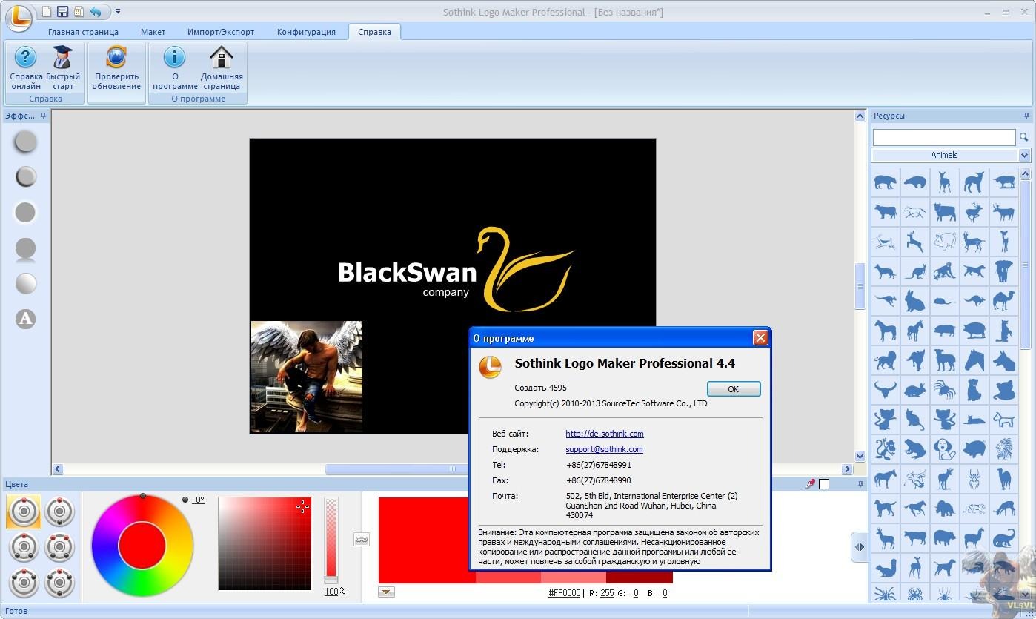
Task: Click the letter A text effect icon
Action: coord(25,319)
